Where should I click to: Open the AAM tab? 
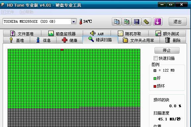coord(97,34)
